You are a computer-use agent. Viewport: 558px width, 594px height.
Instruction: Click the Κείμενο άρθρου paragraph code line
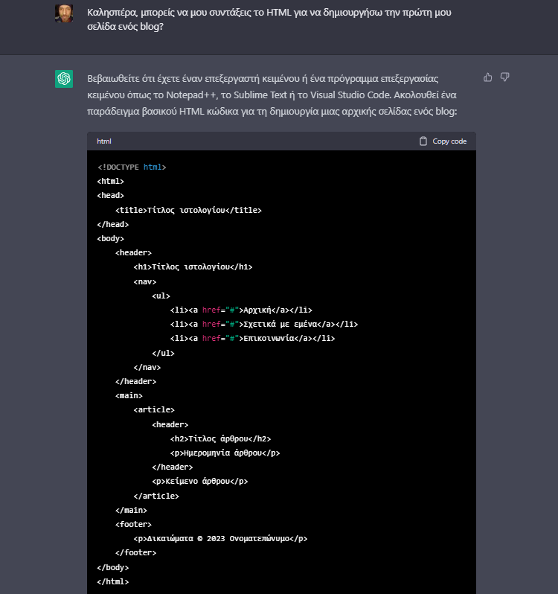[200, 482]
